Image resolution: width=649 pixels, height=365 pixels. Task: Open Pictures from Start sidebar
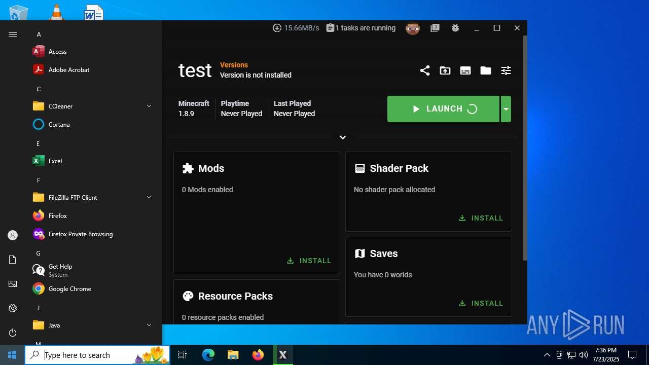[13, 284]
